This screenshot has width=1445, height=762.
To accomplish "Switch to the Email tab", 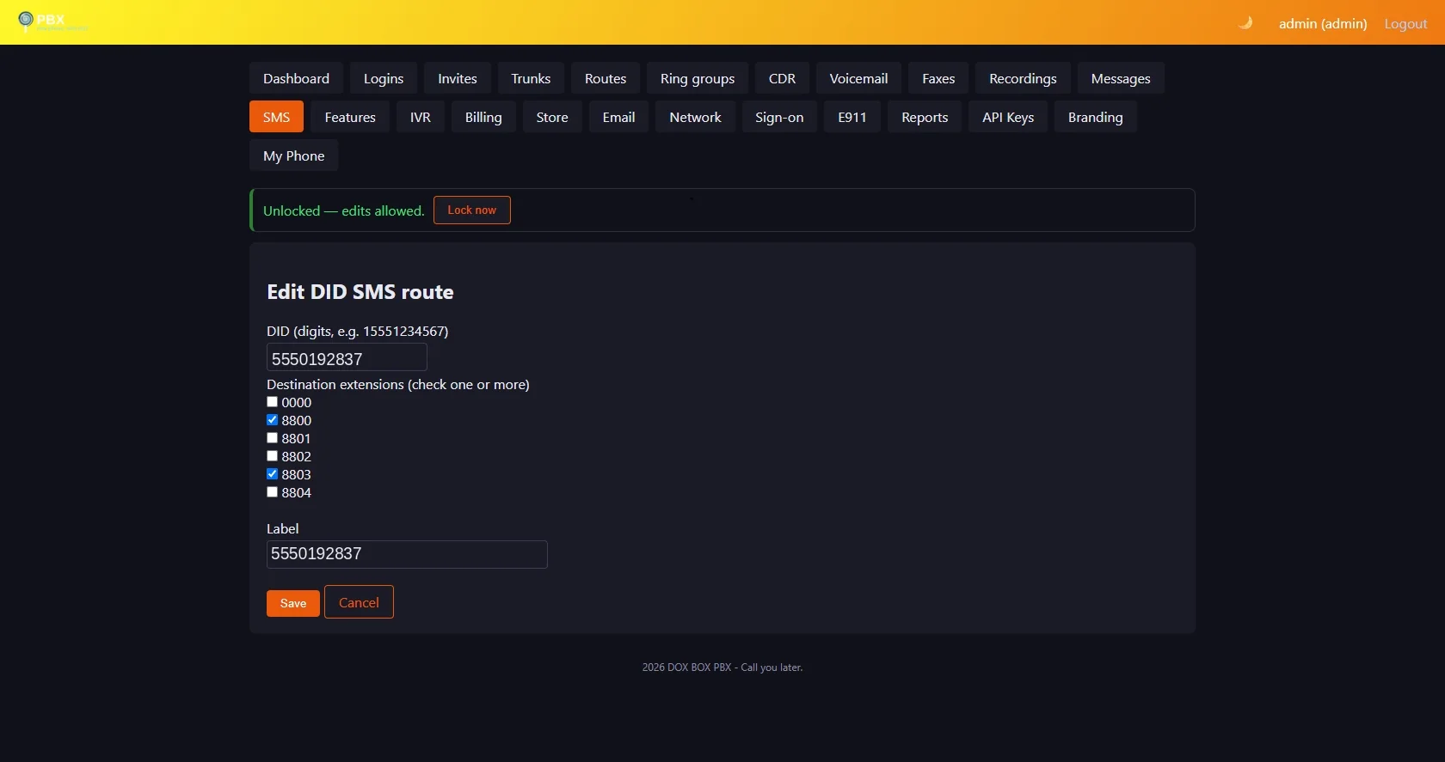I will [x=618, y=117].
